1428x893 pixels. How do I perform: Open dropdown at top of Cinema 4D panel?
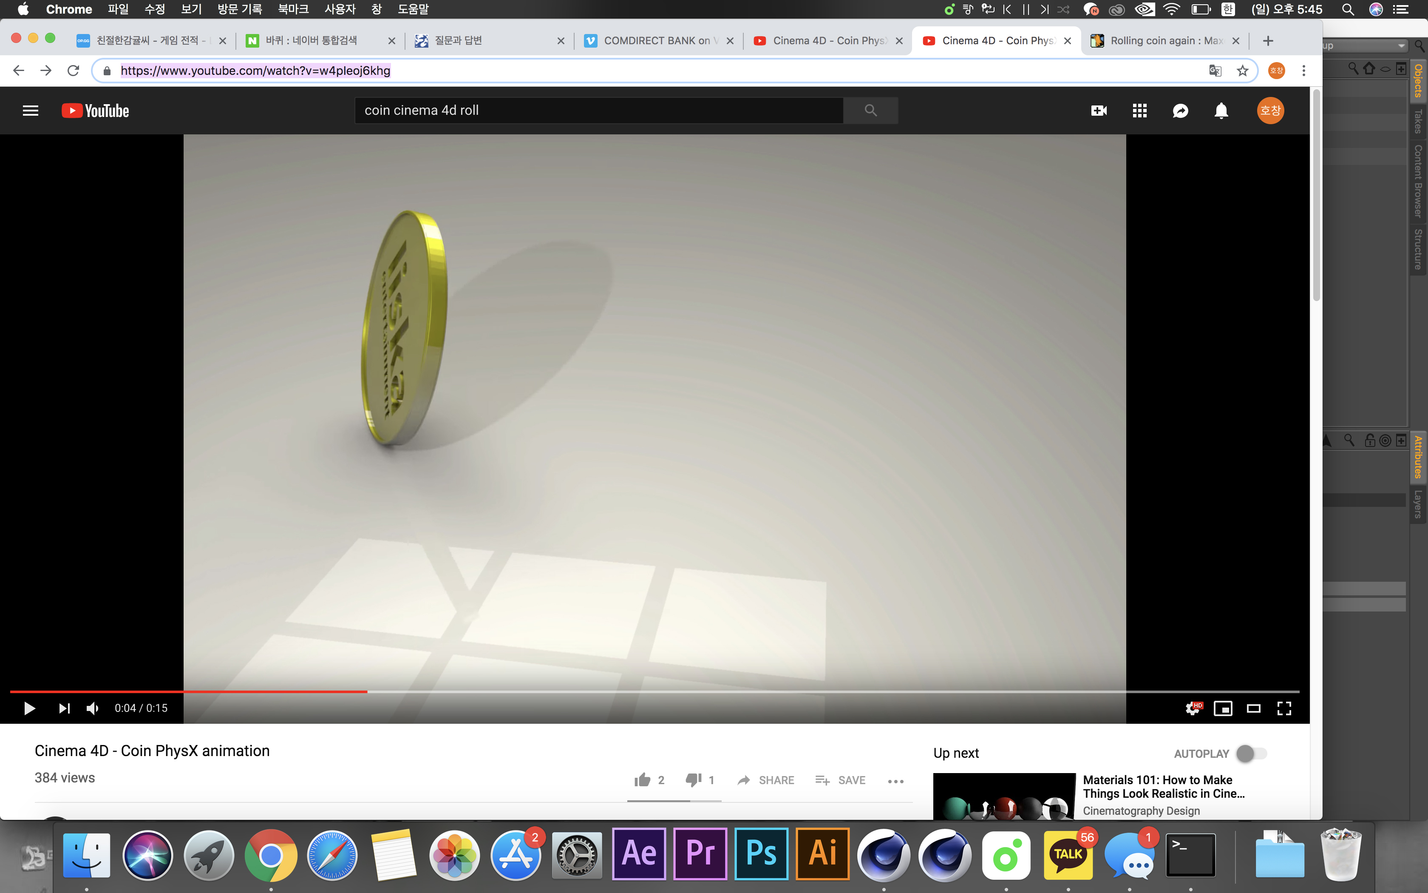(x=1366, y=46)
